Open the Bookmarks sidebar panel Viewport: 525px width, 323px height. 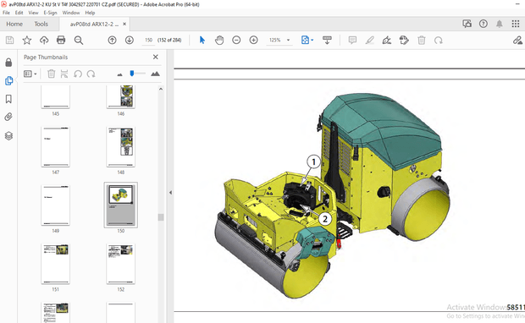click(x=8, y=99)
